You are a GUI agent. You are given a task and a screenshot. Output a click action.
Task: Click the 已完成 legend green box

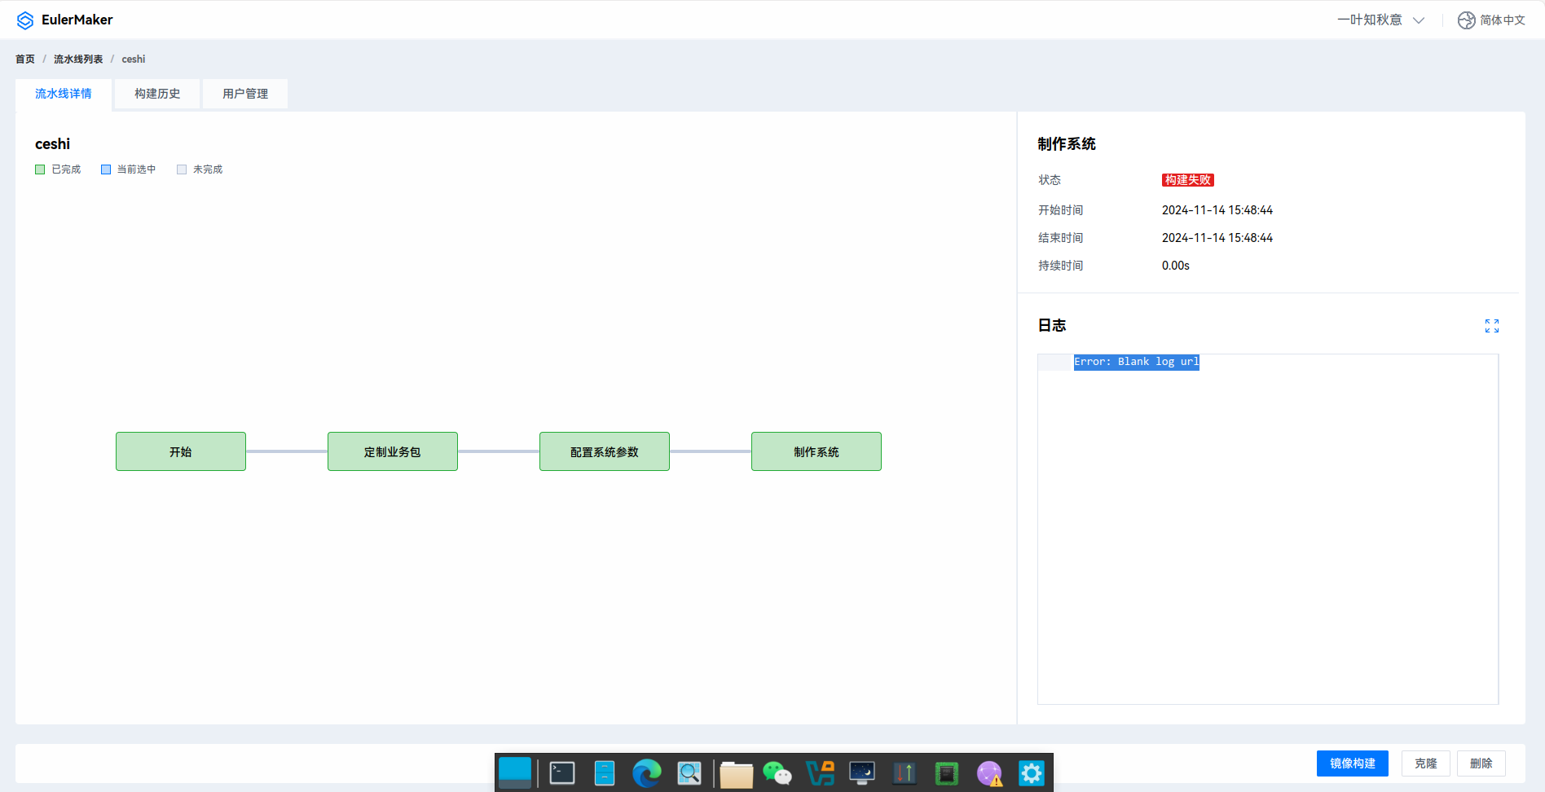(x=40, y=169)
